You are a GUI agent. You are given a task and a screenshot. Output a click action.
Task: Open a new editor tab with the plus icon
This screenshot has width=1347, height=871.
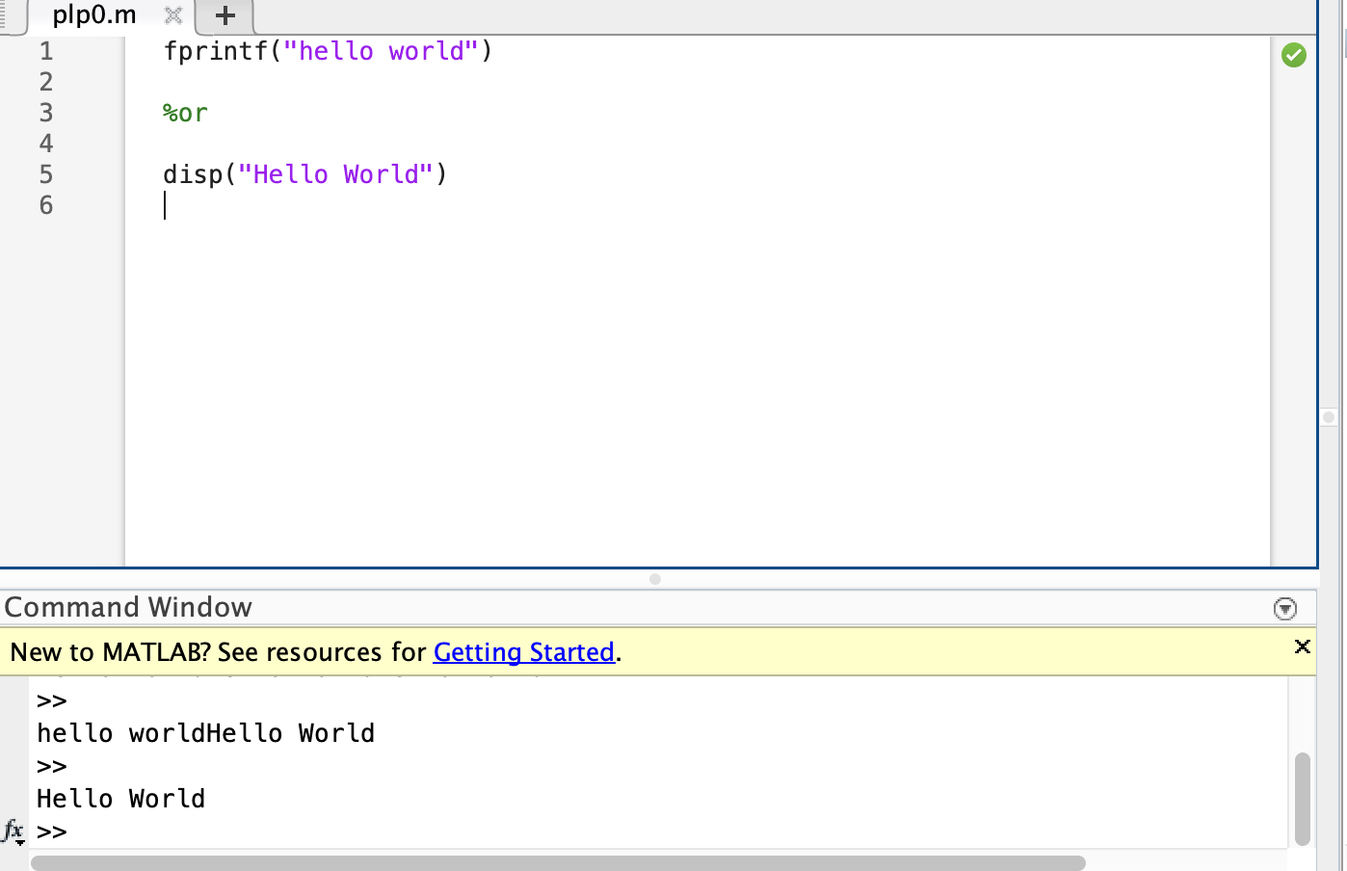[224, 15]
